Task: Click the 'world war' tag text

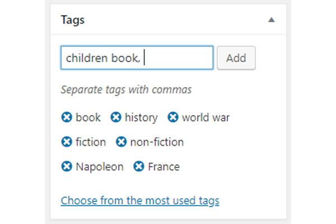Action: (x=206, y=118)
